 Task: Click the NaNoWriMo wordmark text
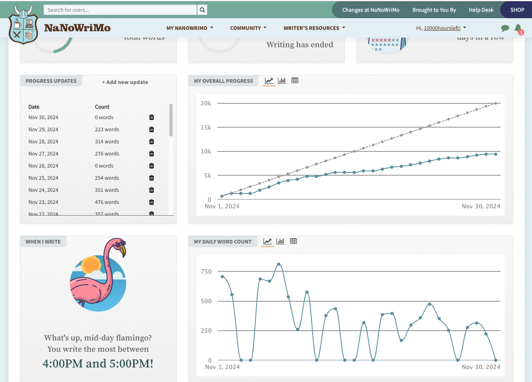point(77,28)
